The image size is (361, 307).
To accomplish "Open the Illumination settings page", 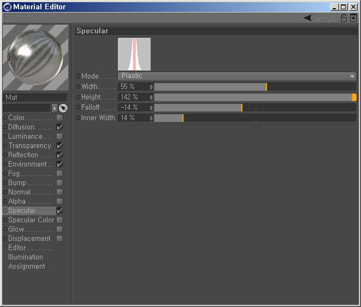I will coord(26,257).
